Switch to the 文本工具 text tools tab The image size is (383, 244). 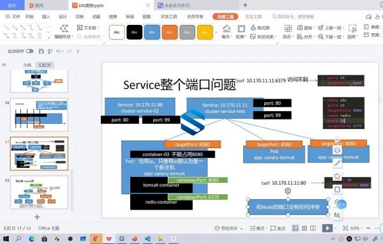point(253,17)
